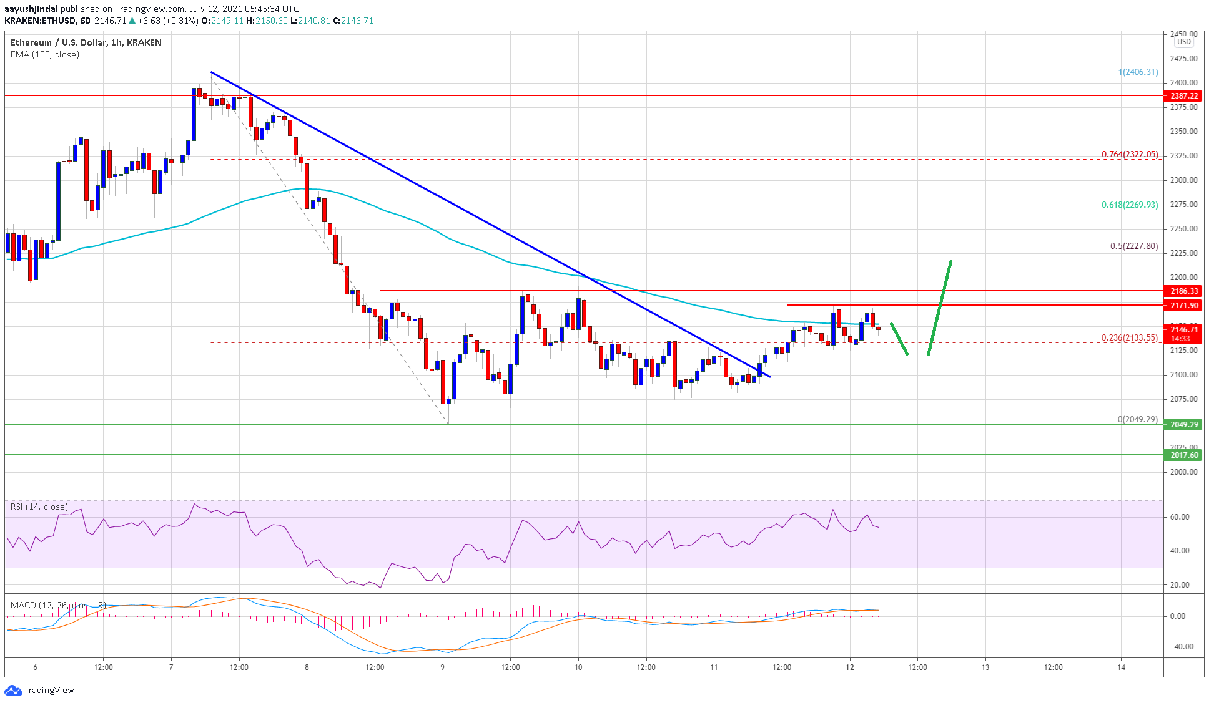Open aayushjindal author profile link
Viewport: 1209px width, 703px height.
click(x=31, y=9)
